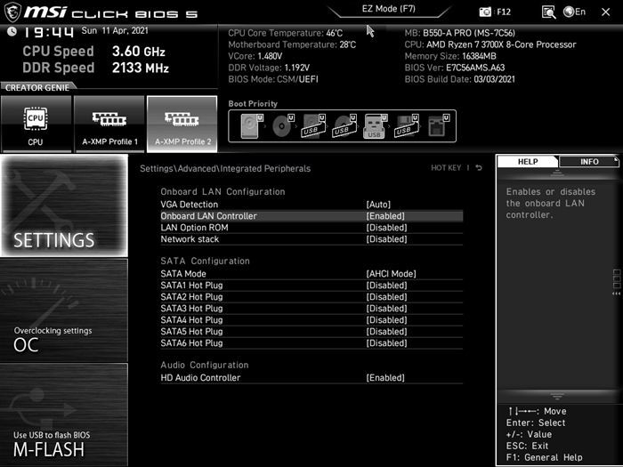Activate A-XMP Profile 2

click(x=182, y=124)
